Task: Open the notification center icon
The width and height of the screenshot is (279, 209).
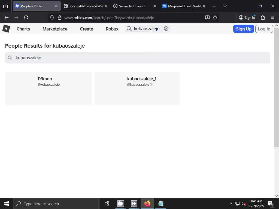Action: tap(270, 204)
